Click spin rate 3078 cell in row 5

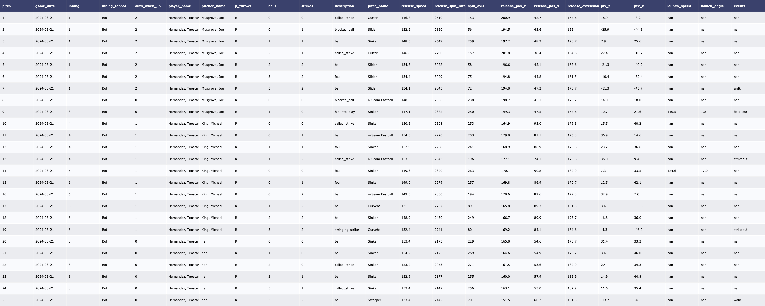pos(438,65)
